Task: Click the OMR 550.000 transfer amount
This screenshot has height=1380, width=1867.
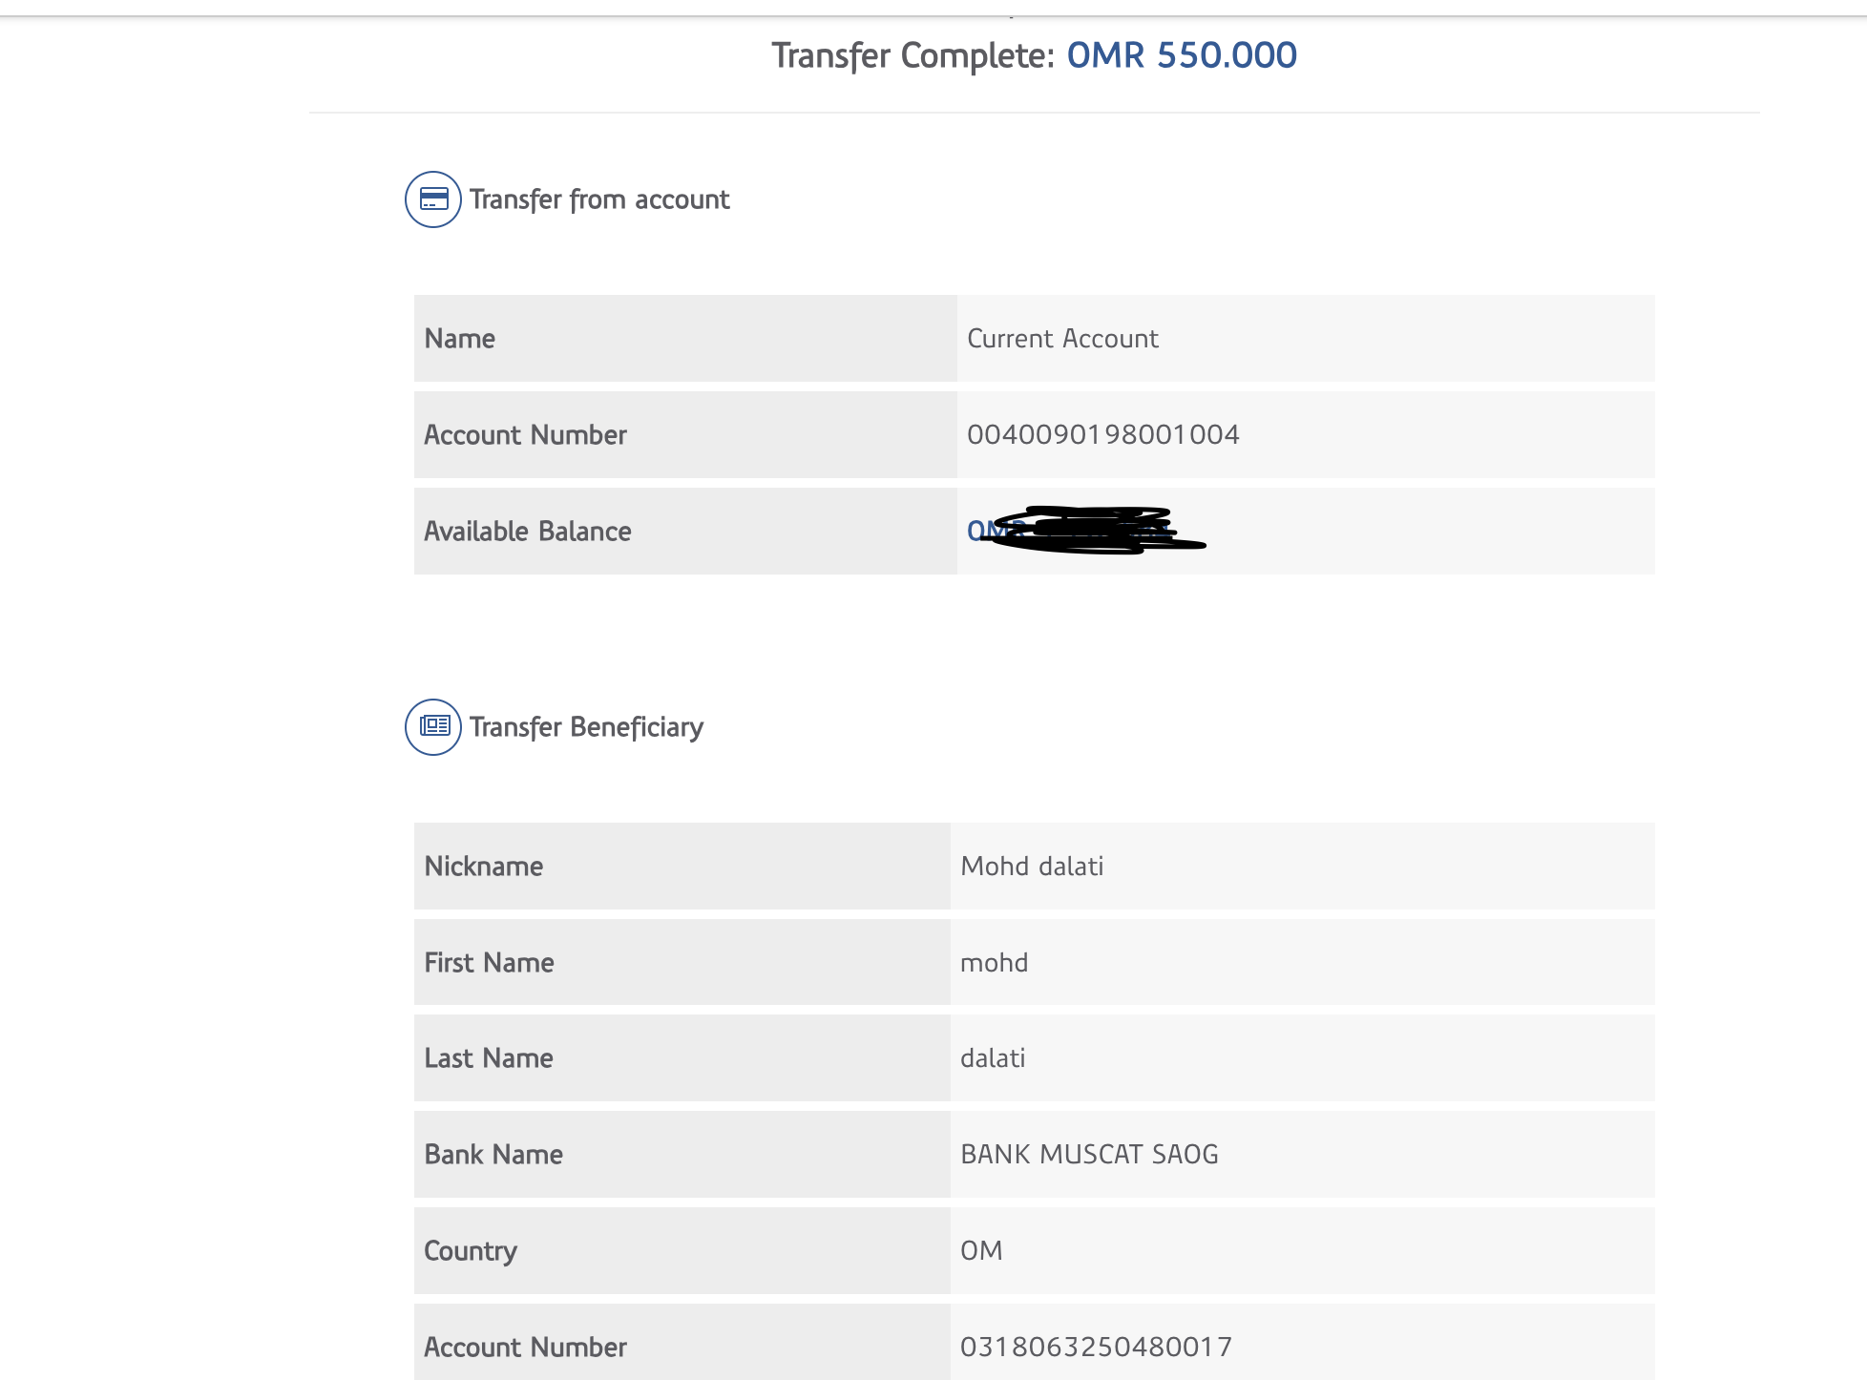Action: (x=1181, y=55)
